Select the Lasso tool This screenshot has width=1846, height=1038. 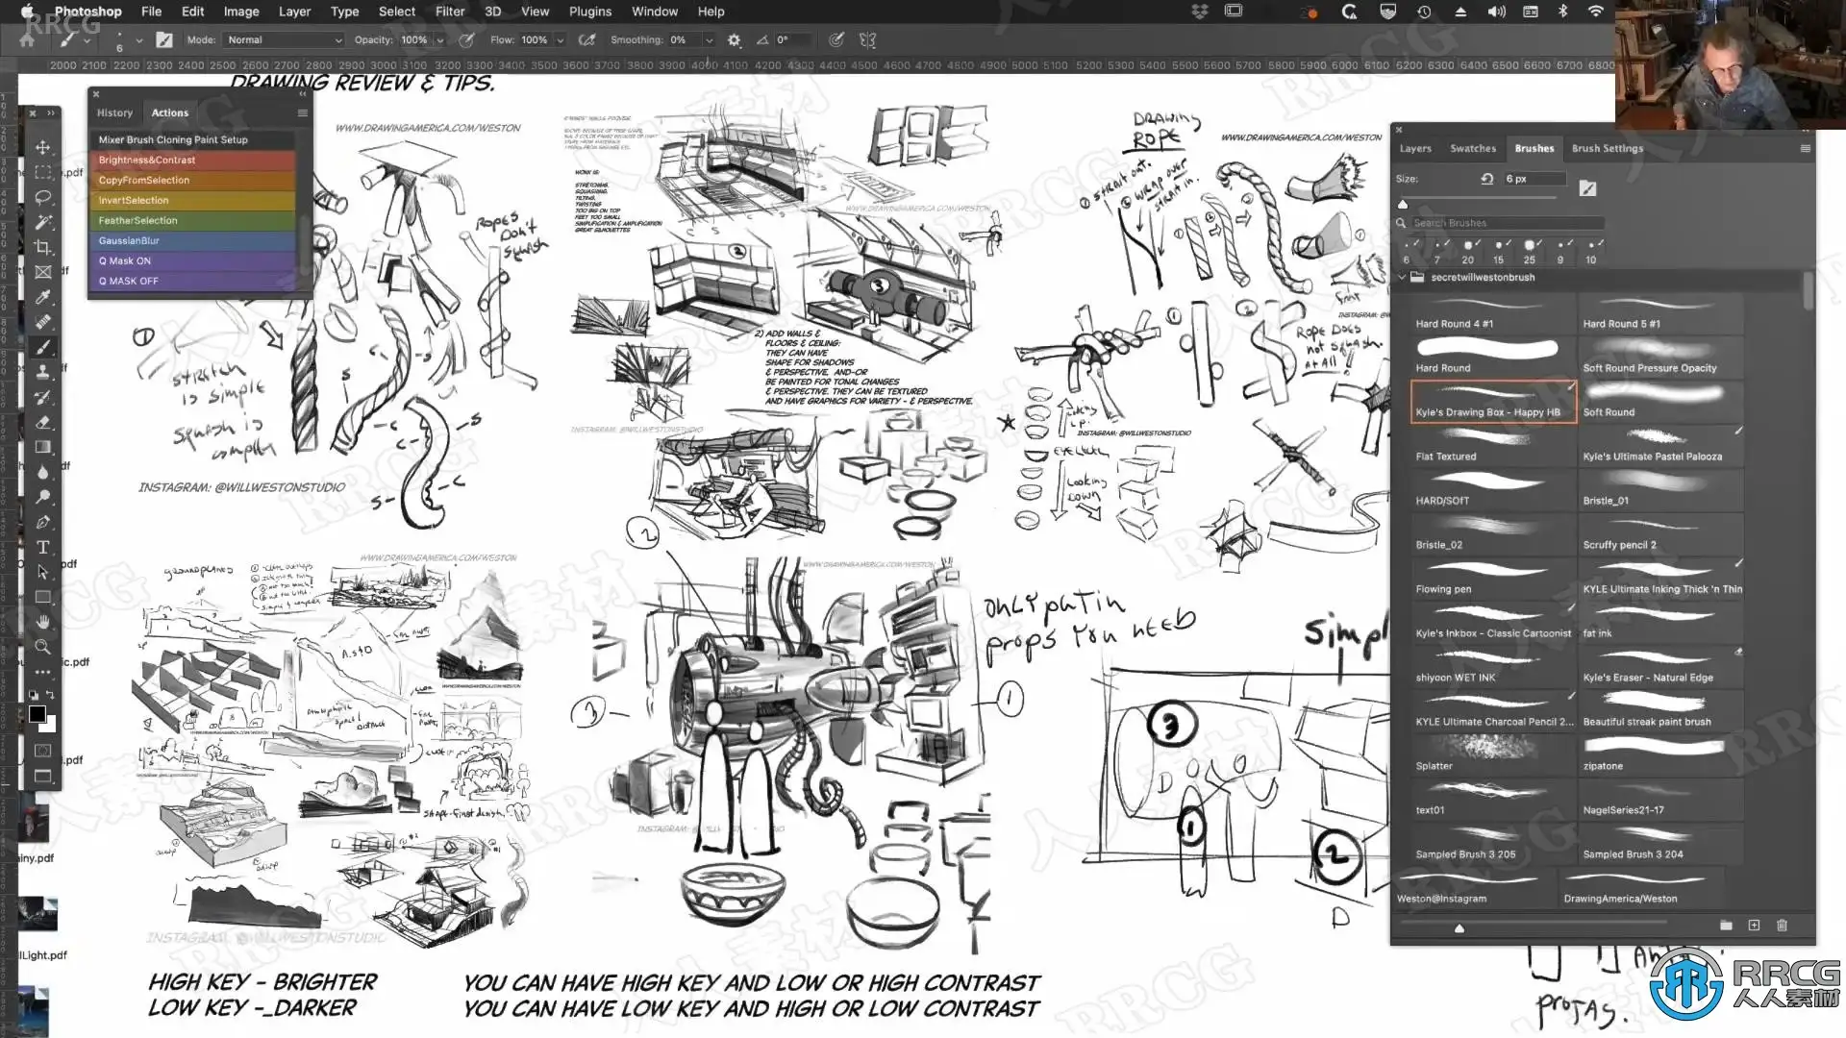tap(43, 197)
